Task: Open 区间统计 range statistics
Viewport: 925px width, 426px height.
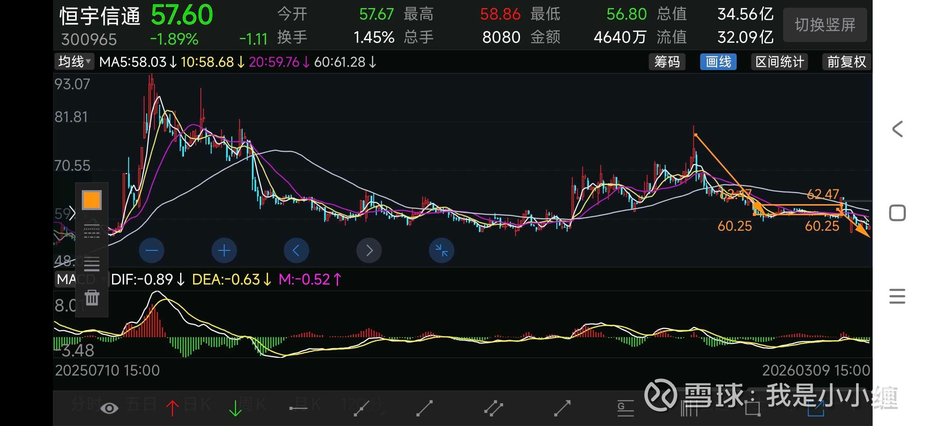Action: pos(779,62)
